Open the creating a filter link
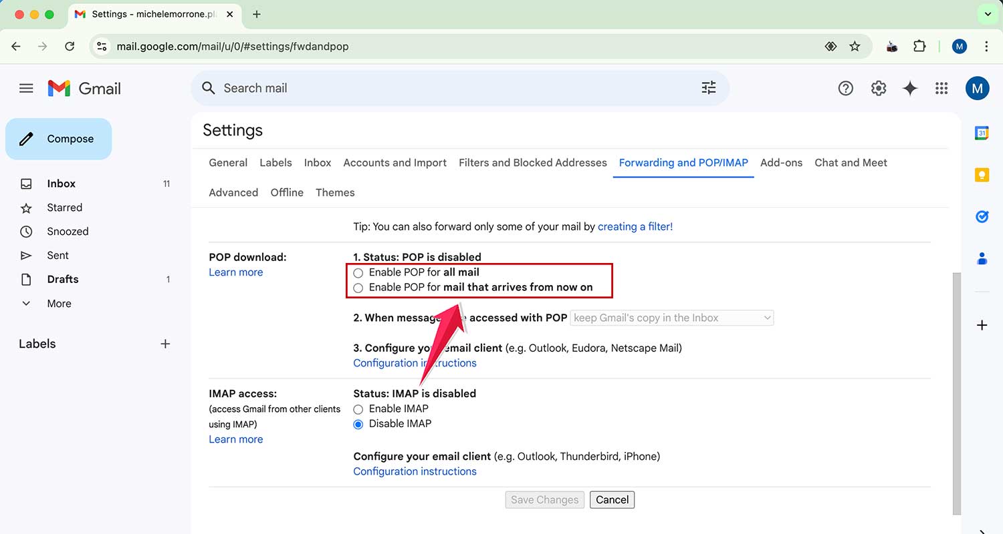The width and height of the screenshot is (1003, 534). coord(634,226)
